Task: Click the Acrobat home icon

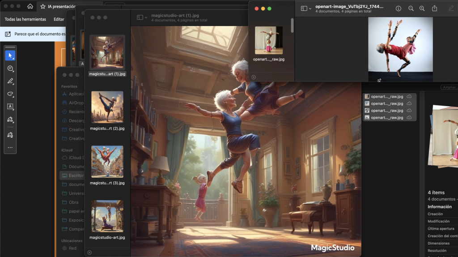Action: [30, 7]
